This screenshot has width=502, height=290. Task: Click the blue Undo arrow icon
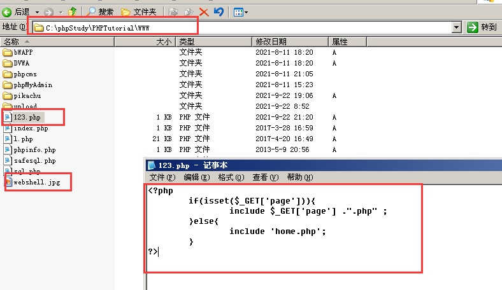[x=219, y=11]
